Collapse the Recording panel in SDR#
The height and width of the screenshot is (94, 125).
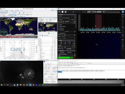click(x=59, y=51)
